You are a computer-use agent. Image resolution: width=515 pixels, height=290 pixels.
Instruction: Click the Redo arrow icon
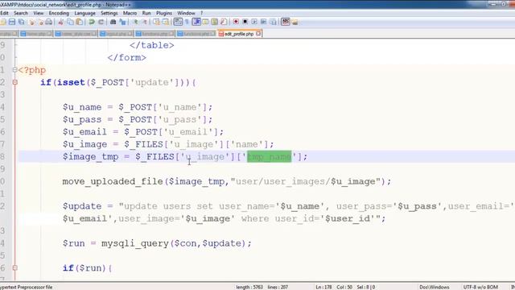pos(101,22)
